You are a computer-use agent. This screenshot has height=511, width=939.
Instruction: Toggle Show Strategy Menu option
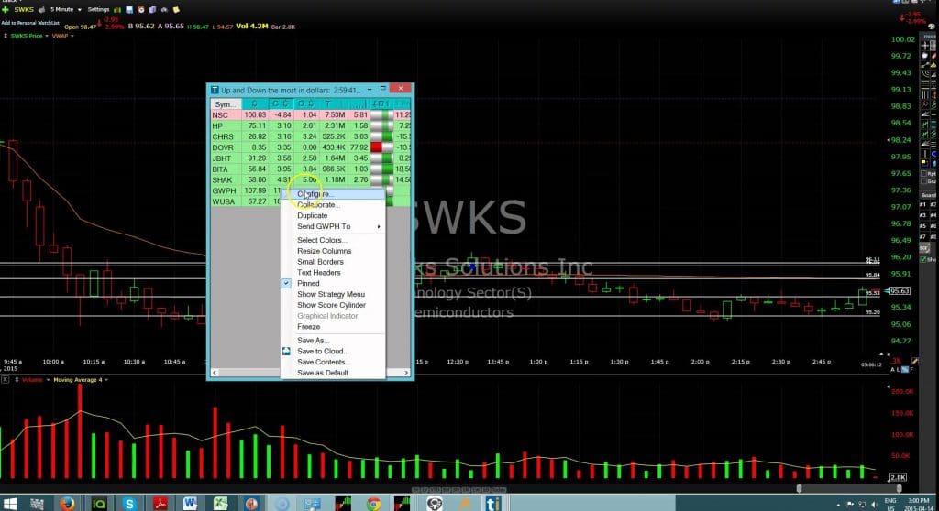tap(333, 294)
